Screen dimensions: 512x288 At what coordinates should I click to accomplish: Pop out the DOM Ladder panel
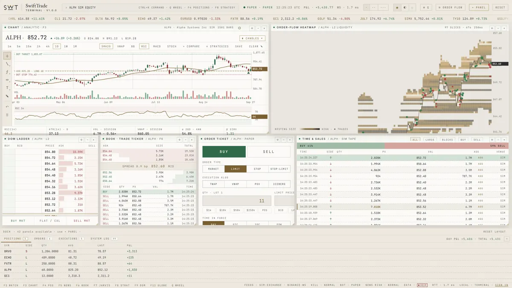[x=81, y=140]
